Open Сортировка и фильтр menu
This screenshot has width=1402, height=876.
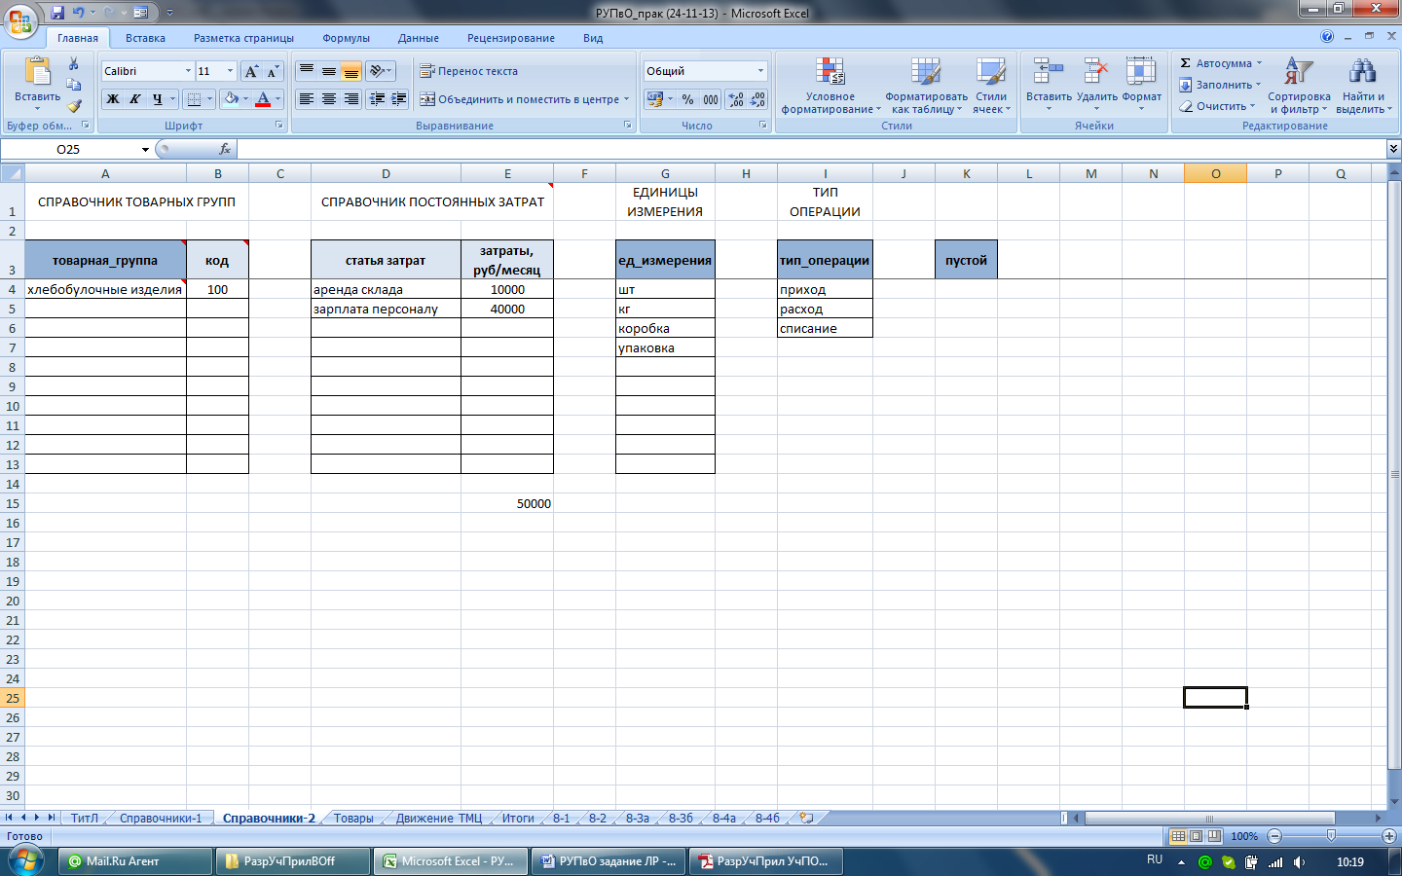(1299, 86)
